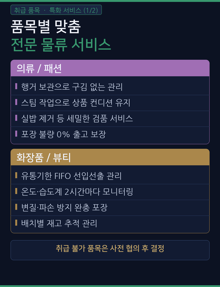Click the 취급 품목 · 특화 서비스 (1/2) badge
Image resolution: width=220 pixels, height=287 pixels.
tap(56, 10)
